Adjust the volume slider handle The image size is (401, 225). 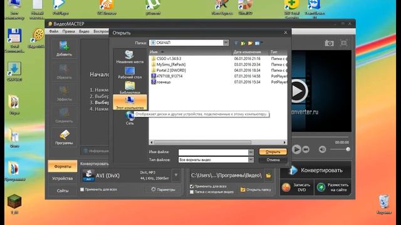click(x=348, y=149)
